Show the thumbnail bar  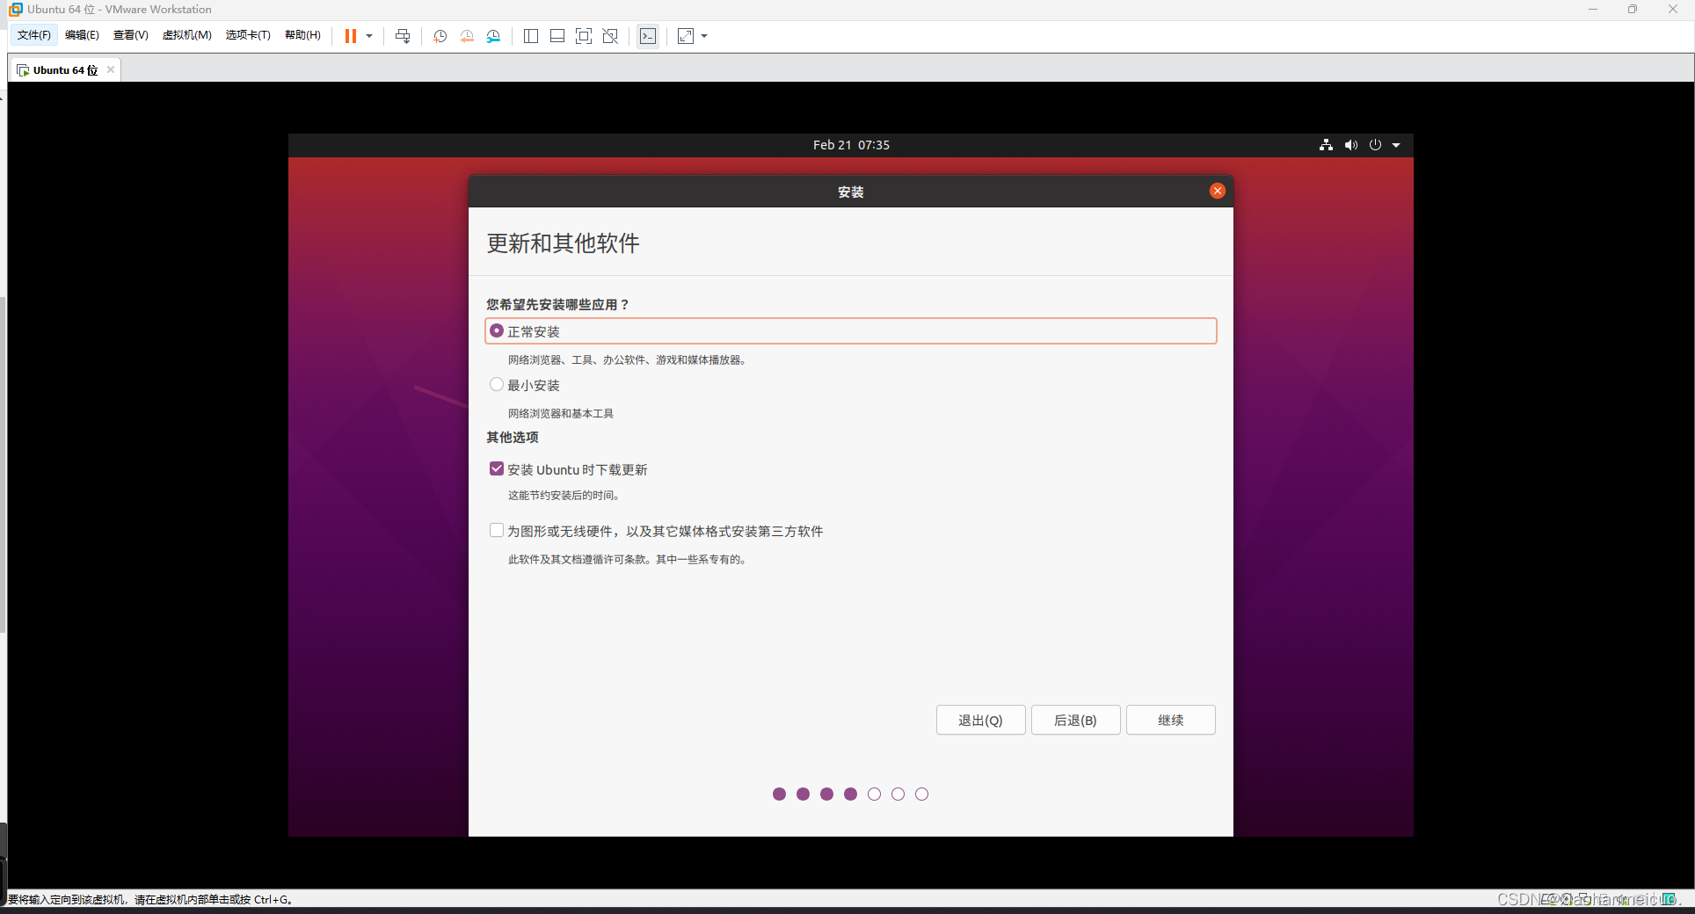(557, 36)
